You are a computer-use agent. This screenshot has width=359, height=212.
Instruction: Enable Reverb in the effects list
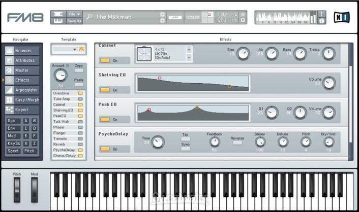[80, 145]
